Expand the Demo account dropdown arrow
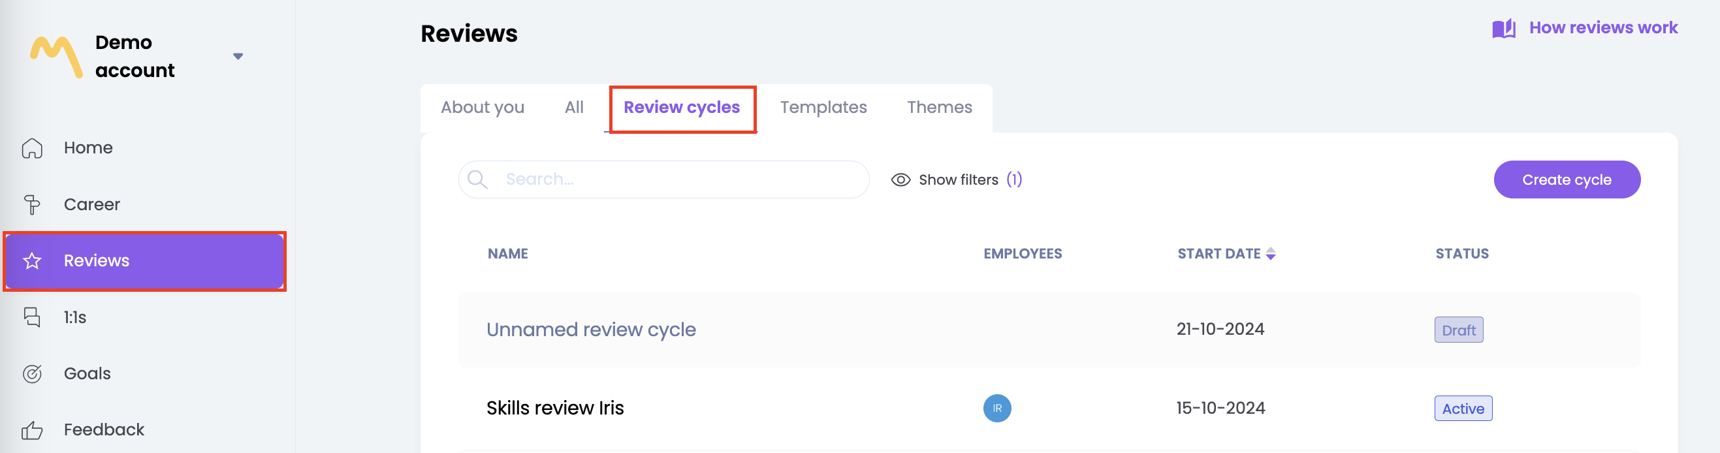 (x=238, y=57)
